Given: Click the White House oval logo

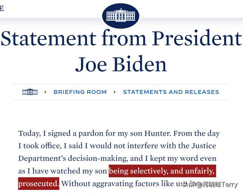Looking at the screenshot, I should point(121,16).
